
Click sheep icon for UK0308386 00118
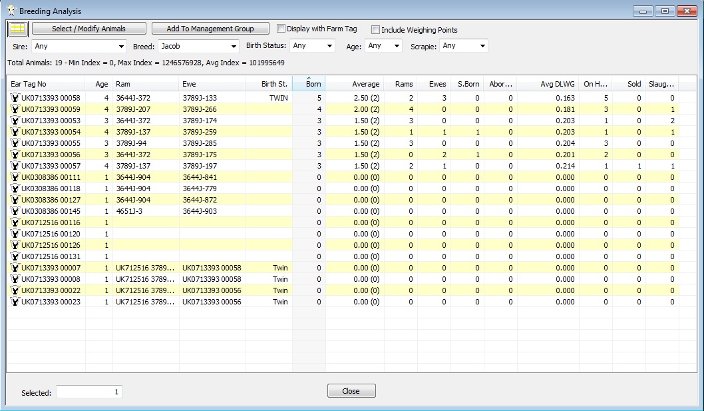15,189
